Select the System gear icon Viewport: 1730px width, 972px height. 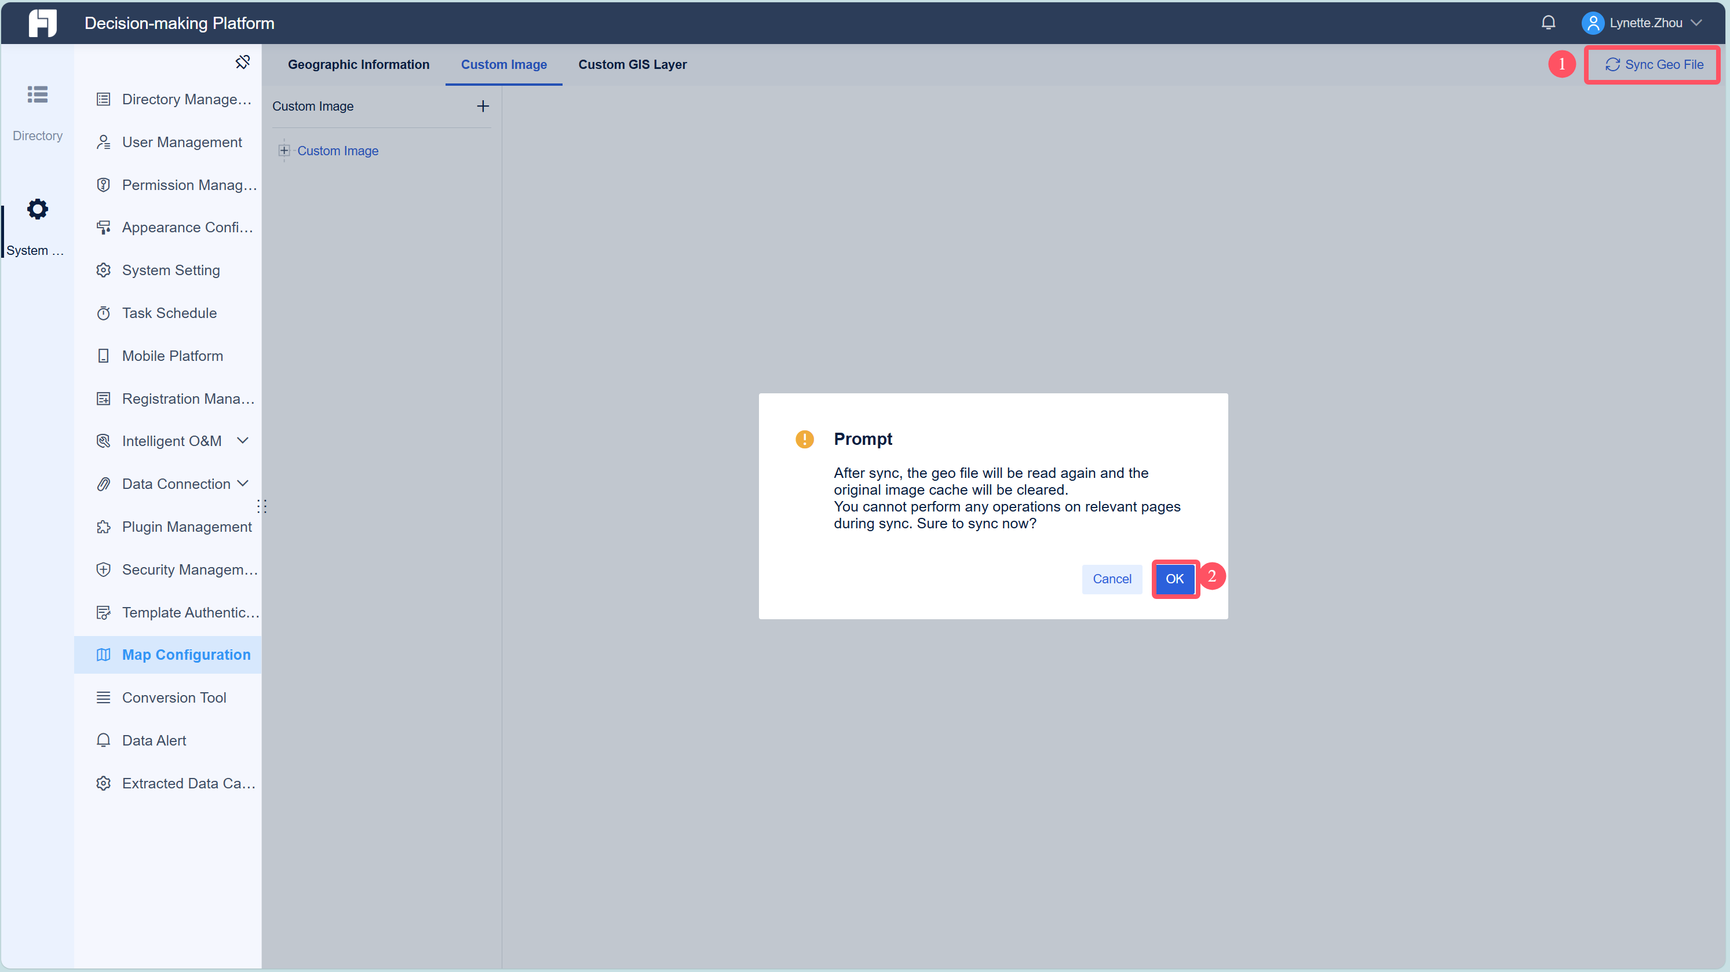pyautogui.click(x=38, y=210)
